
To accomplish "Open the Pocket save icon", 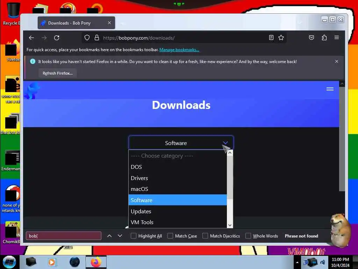I will coord(312,37).
